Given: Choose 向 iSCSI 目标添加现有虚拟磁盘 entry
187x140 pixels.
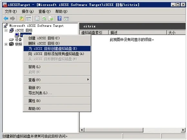Looking at the screenshot, I should tap(57, 54).
